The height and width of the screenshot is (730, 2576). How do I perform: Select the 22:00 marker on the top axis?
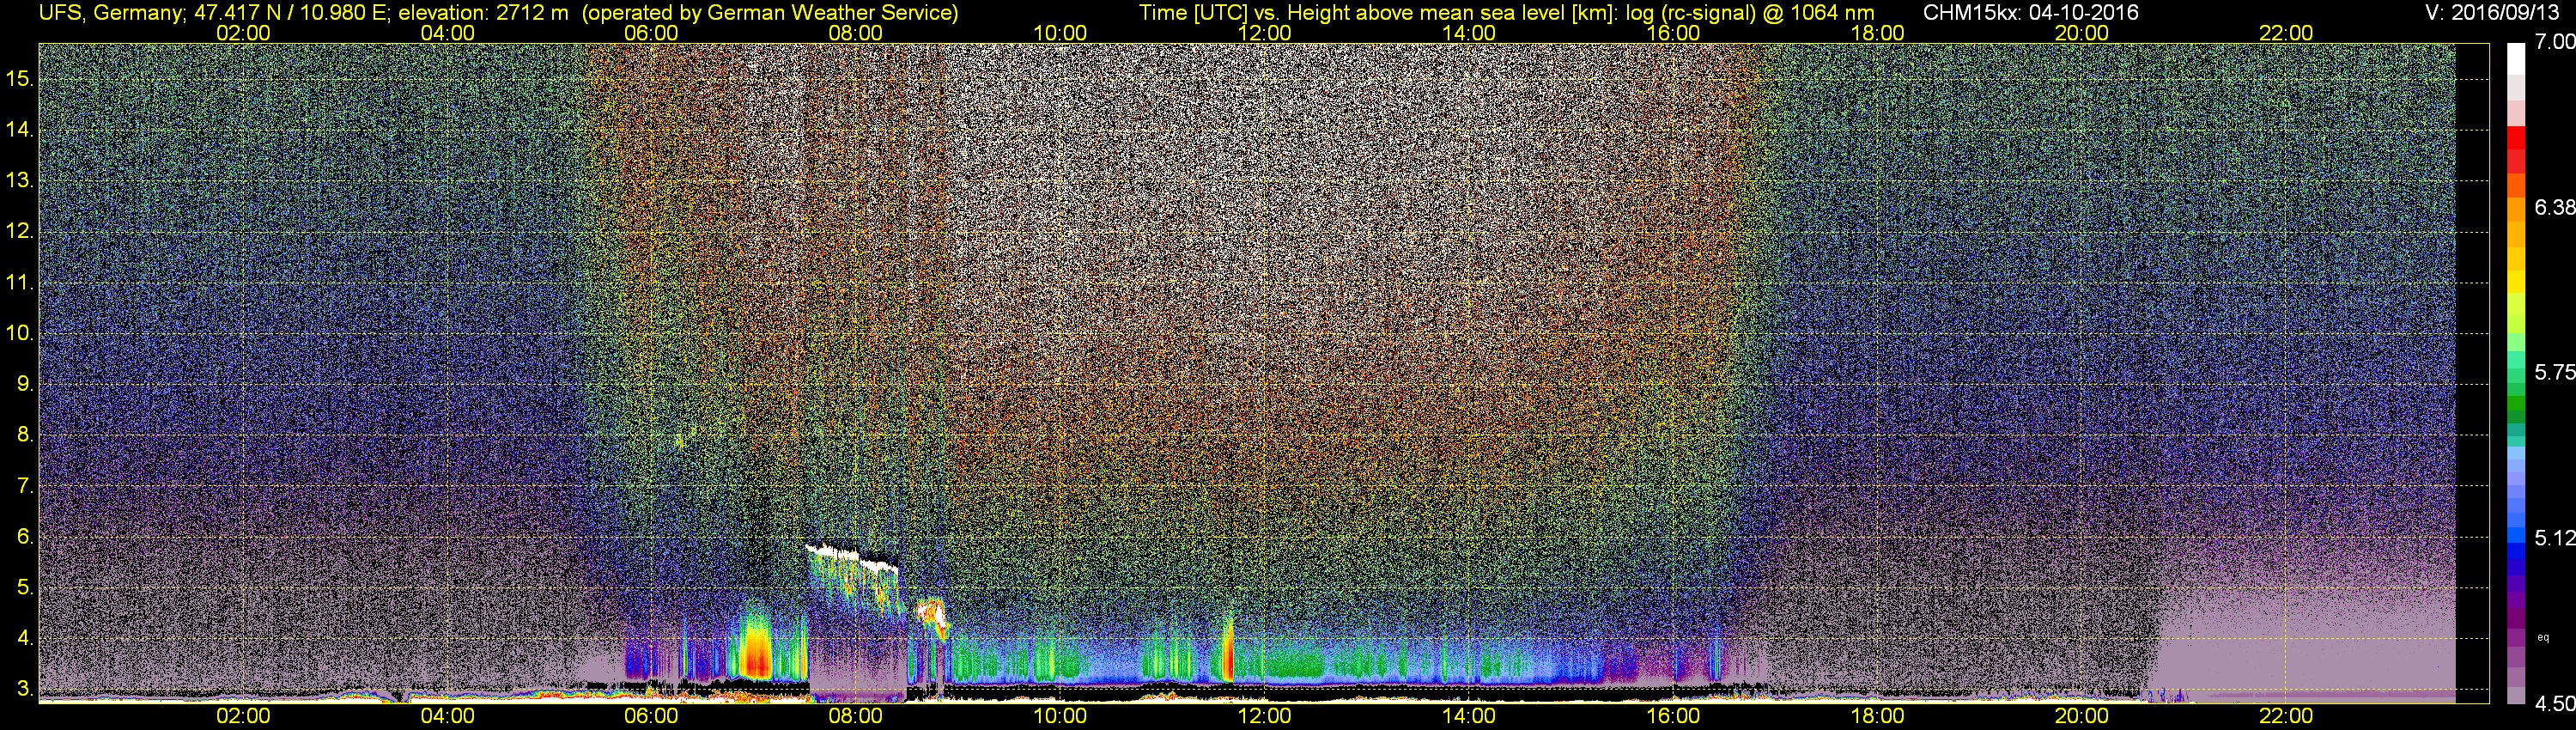[x=2286, y=33]
